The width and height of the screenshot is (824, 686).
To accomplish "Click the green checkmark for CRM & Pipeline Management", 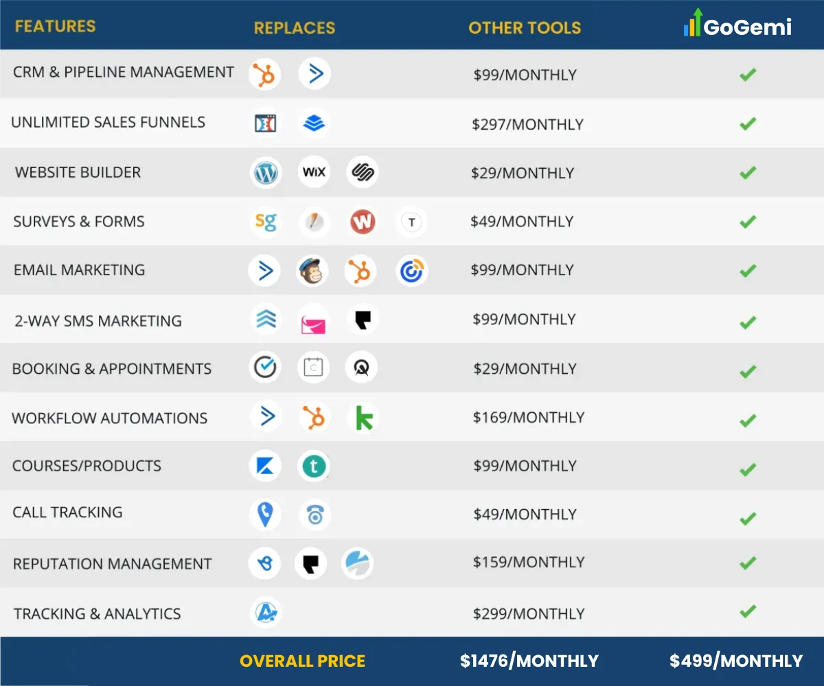I will tap(748, 74).
